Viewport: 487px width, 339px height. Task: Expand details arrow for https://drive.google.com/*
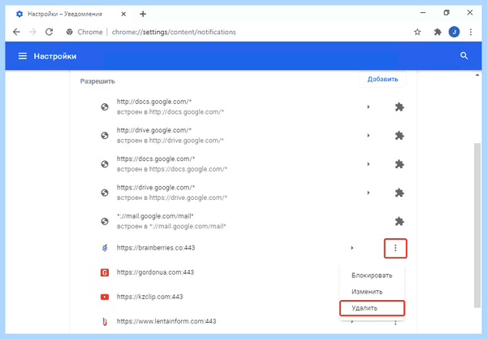(368, 193)
